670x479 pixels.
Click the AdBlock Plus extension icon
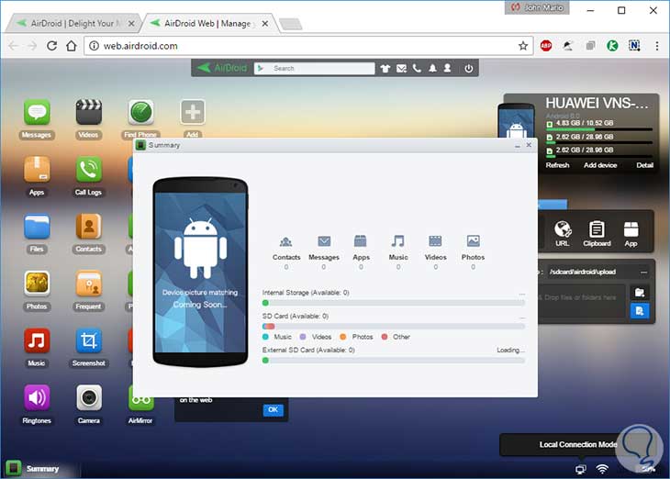coord(546,46)
